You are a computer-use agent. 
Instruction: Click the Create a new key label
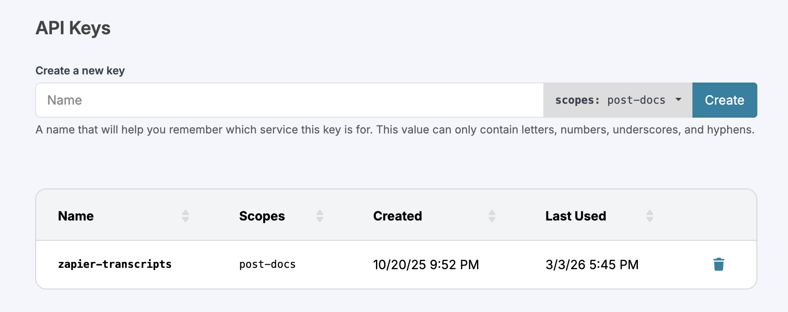click(80, 71)
